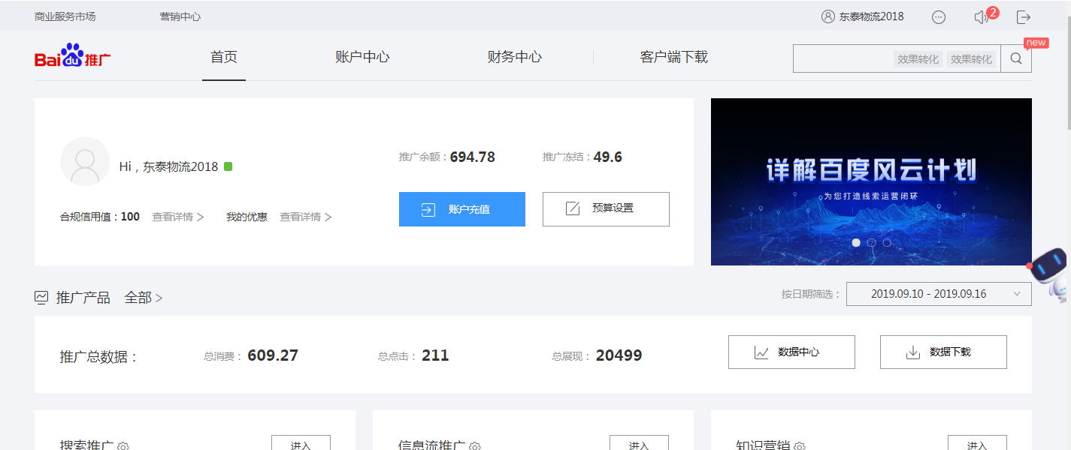
Task: Enter 知识营销 via its 进入 button
Action: (977, 443)
